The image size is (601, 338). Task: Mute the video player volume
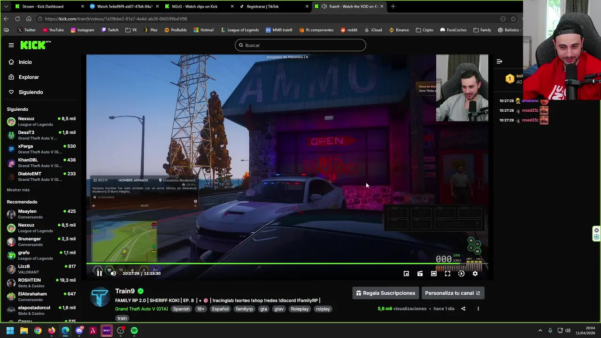pos(113,273)
